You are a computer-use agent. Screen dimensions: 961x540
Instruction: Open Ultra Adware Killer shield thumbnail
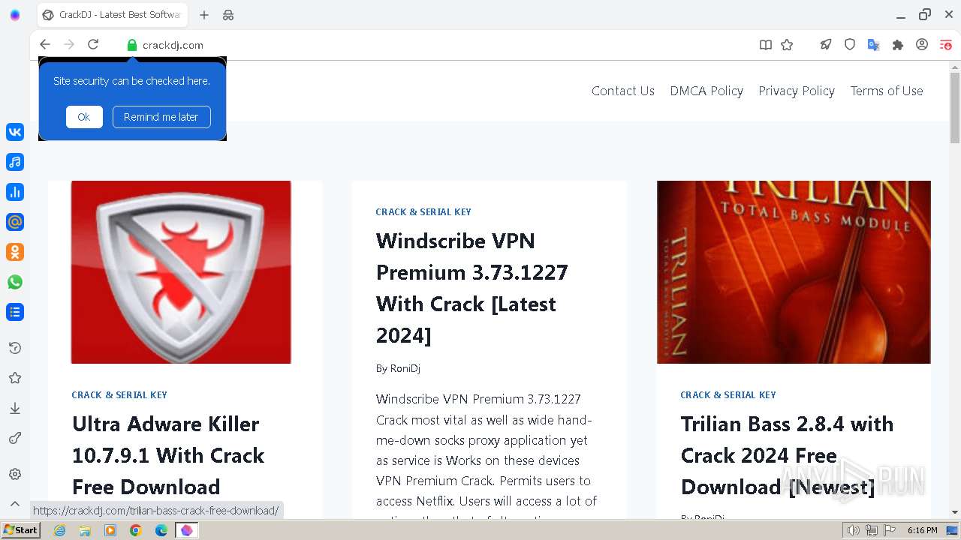[181, 272]
